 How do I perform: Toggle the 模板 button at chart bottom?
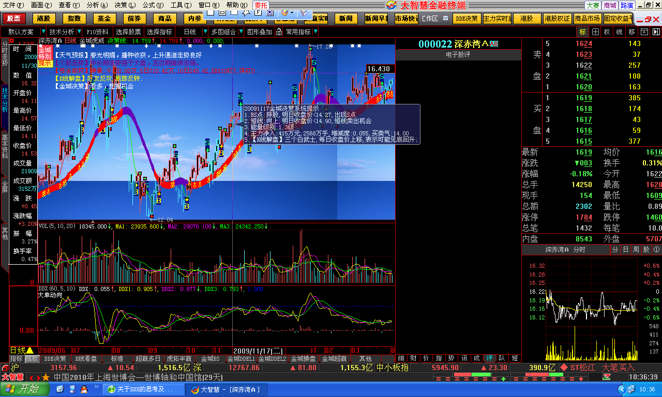pos(32,358)
